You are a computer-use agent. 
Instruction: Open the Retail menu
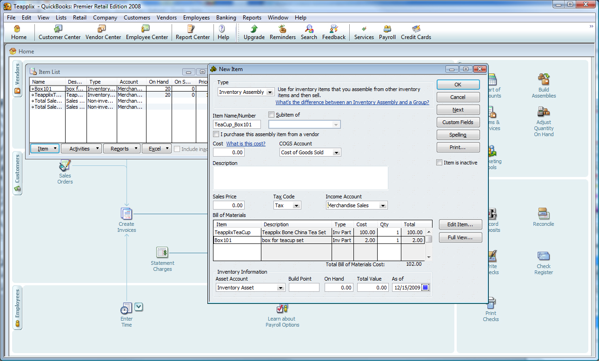click(80, 18)
